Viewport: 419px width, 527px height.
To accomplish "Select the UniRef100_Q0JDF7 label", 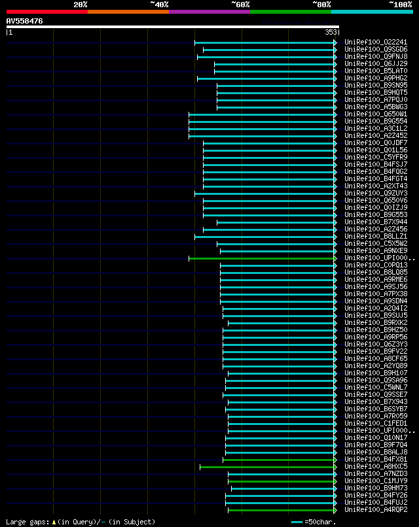I will 376,143.
